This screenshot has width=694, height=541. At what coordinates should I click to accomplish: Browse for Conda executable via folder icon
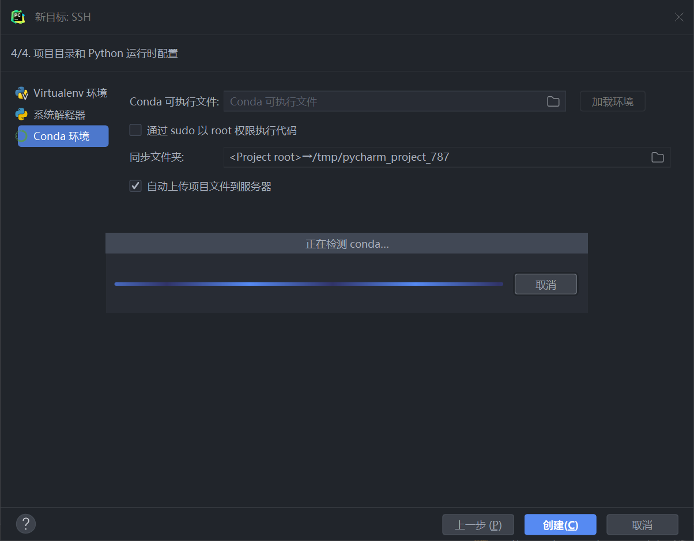coord(553,101)
